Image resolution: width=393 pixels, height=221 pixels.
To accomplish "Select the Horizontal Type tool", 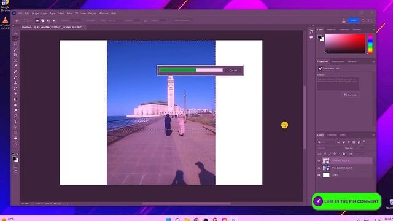I will pyautogui.click(x=15, y=122).
